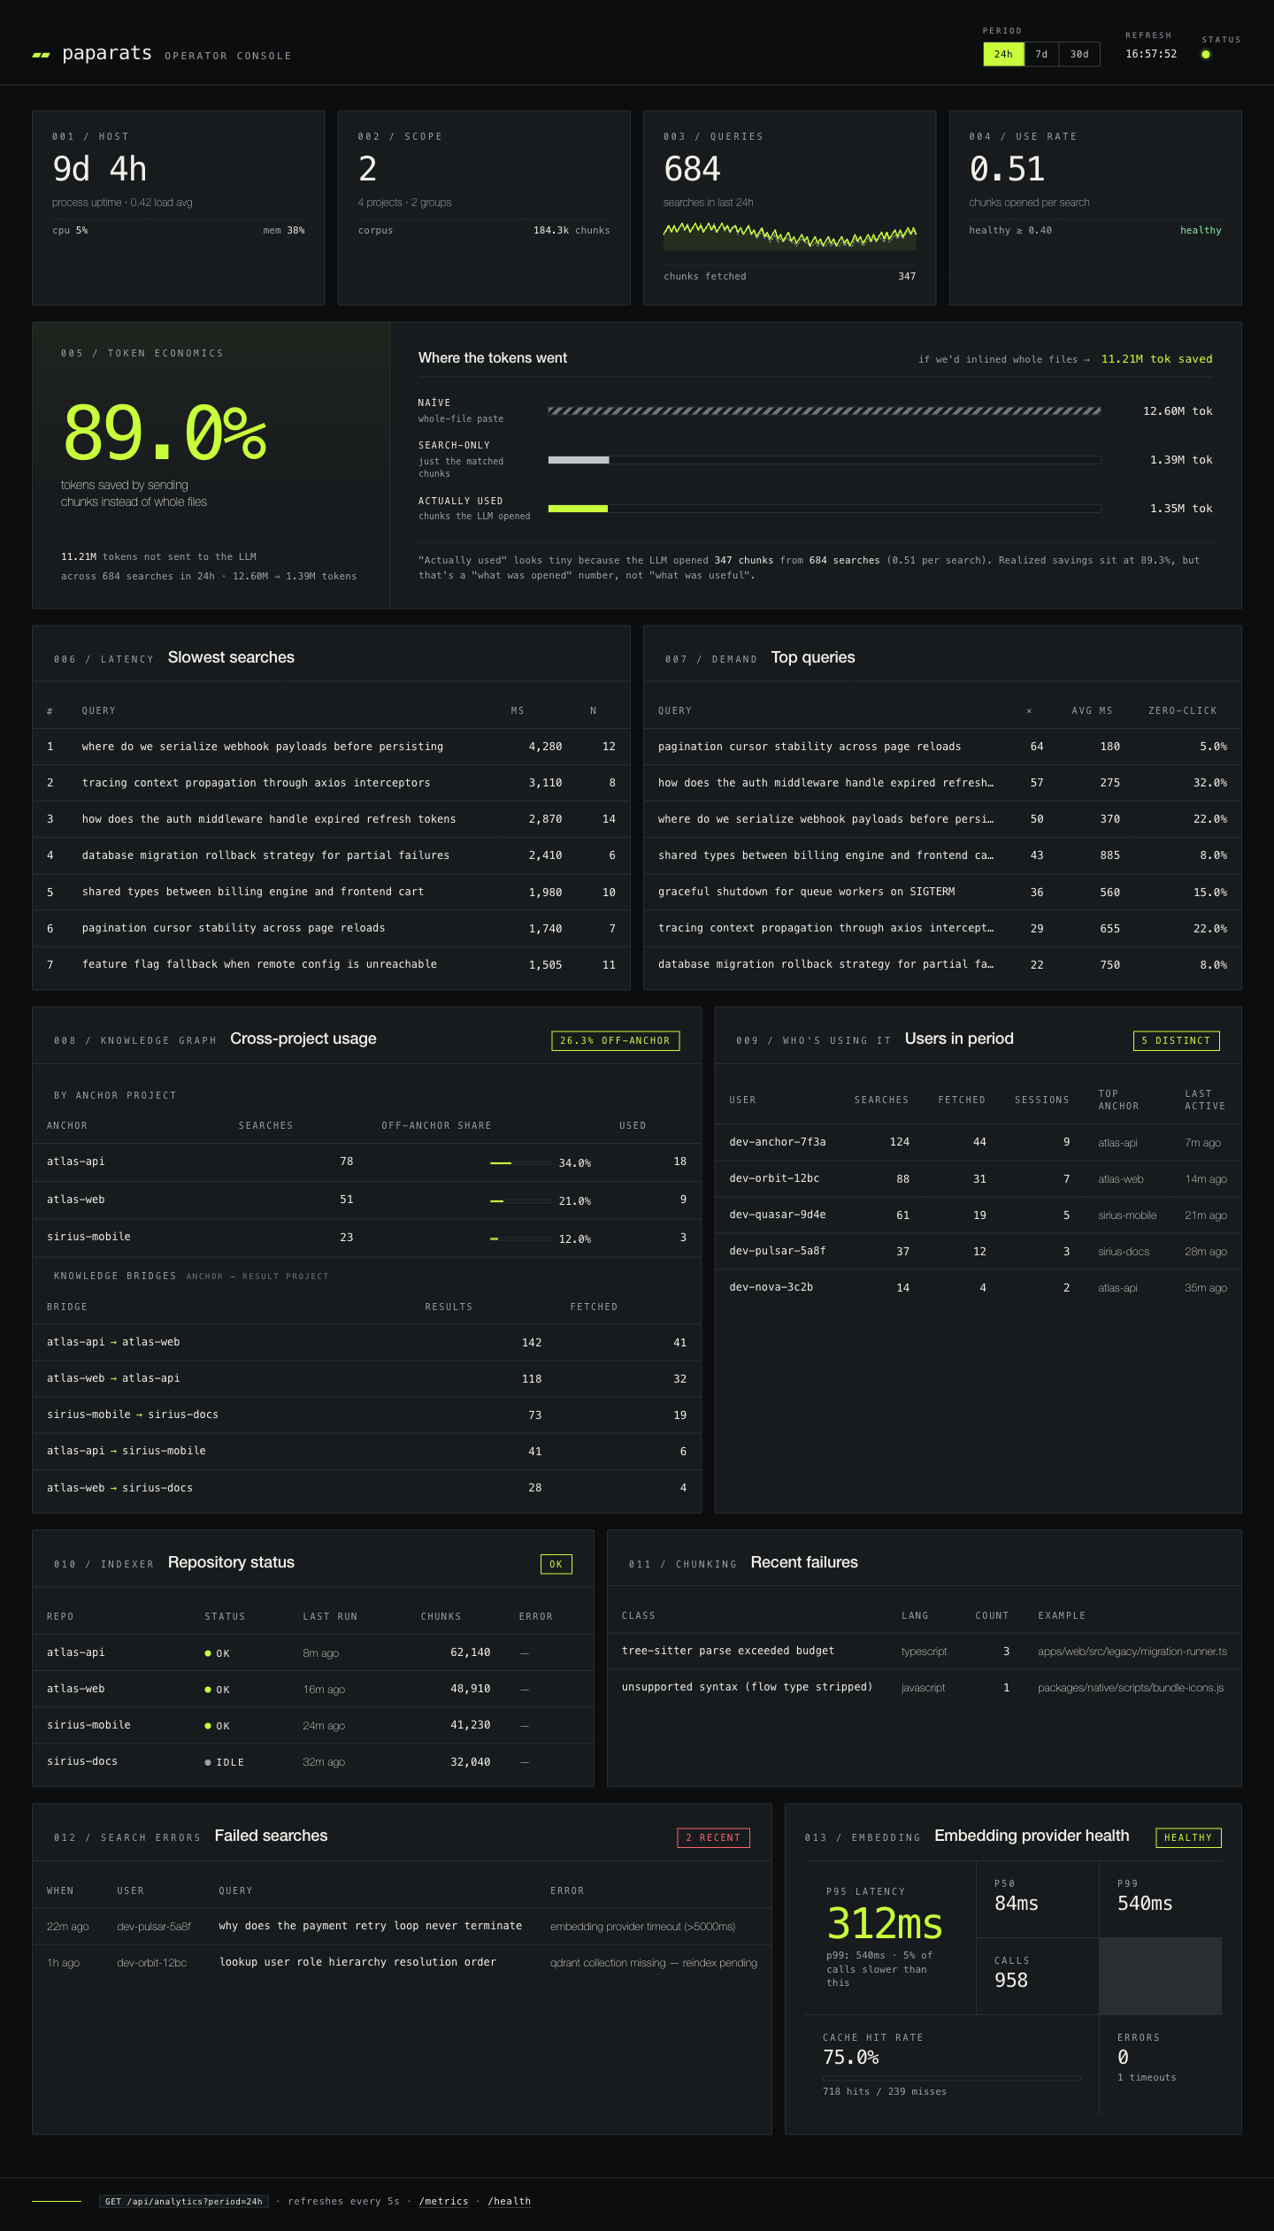The image size is (1274, 2231).
Task: Click user dev-quasar-9d4e
Action: coord(777,1215)
